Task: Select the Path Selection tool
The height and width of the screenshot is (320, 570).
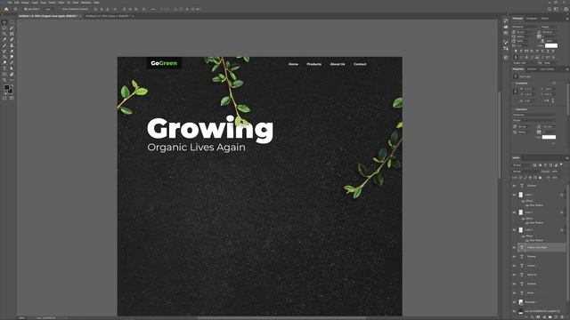Action: point(12,68)
